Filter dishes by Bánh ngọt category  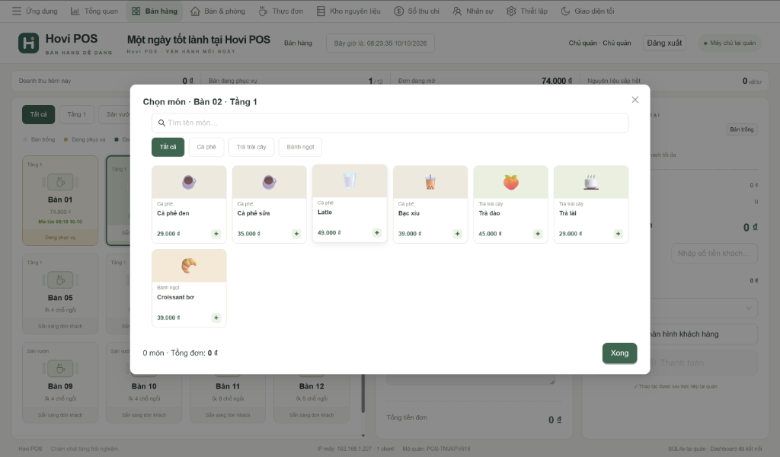(x=300, y=147)
